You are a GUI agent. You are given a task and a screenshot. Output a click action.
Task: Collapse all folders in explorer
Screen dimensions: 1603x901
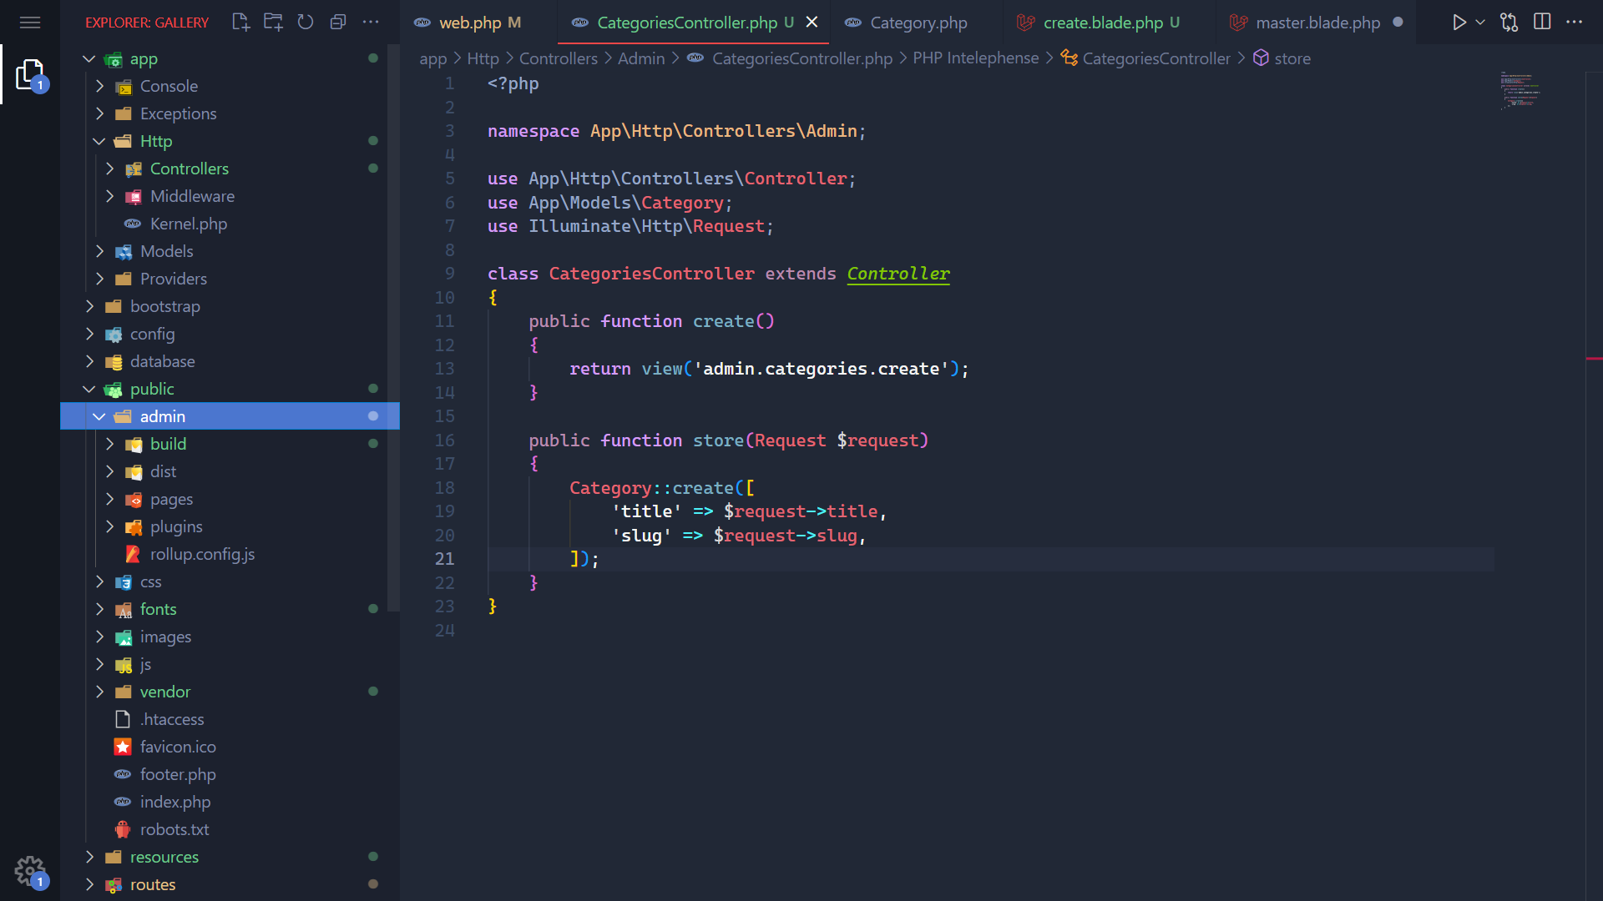[x=338, y=23]
